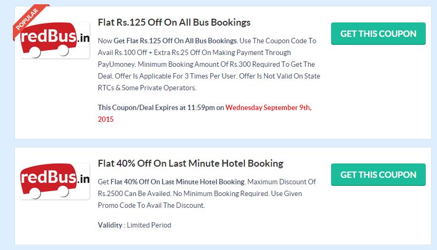
Task: Open the "Flat Rs.125 Off On All Bus Bookings" title
Action: (x=174, y=22)
